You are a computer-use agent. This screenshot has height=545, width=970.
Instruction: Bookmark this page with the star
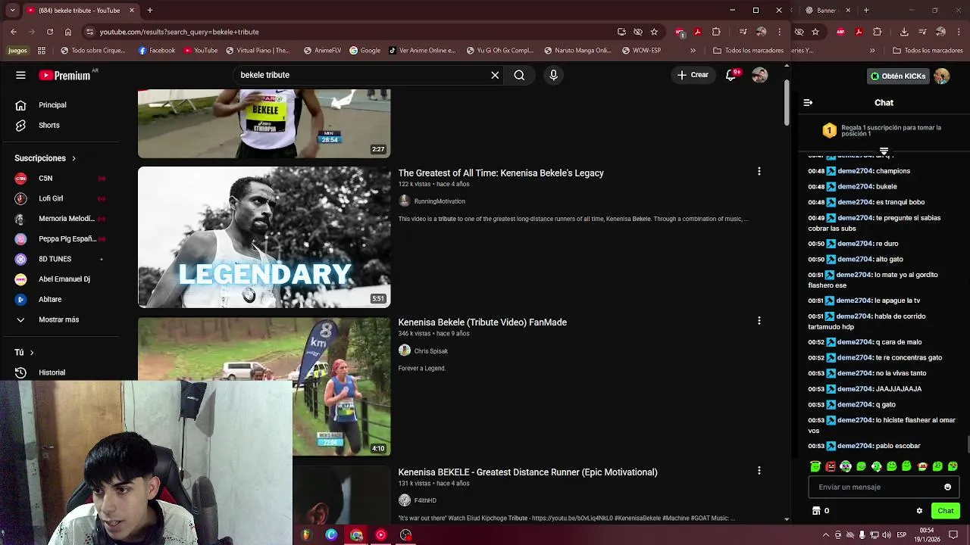(x=654, y=32)
